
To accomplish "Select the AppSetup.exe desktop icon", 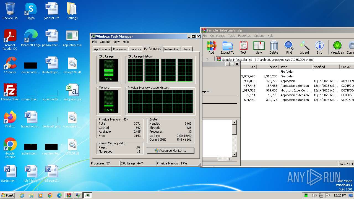I will (x=72, y=38).
